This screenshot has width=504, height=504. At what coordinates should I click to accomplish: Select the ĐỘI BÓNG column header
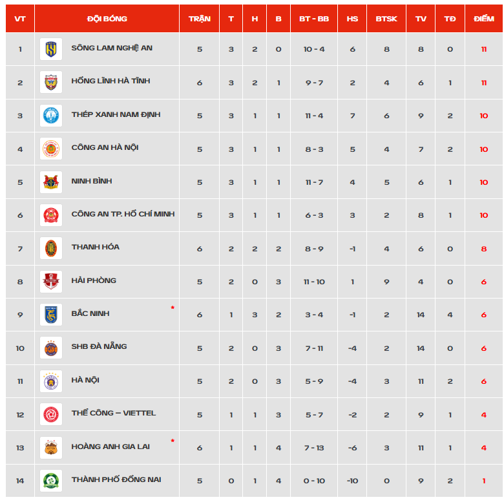click(x=107, y=19)
